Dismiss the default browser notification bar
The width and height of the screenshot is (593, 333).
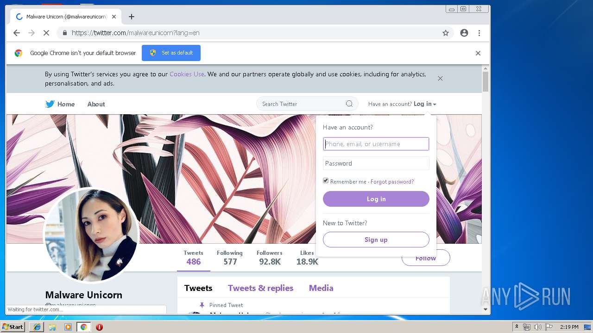pos(478,53)
